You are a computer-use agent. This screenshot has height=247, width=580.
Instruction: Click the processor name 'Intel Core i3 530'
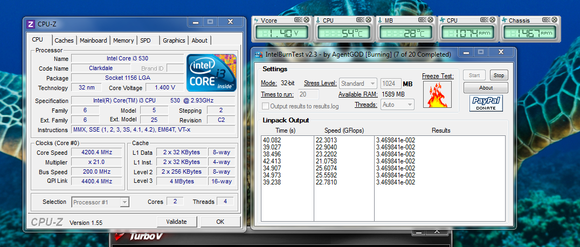(127, 58)
